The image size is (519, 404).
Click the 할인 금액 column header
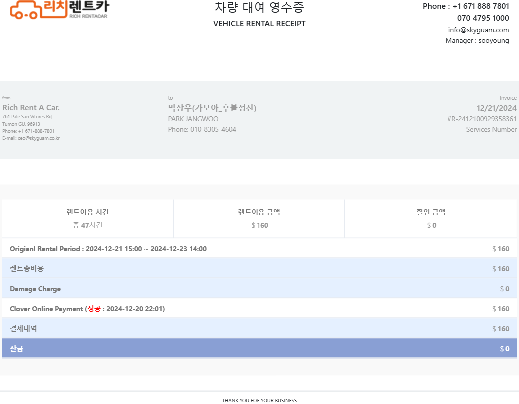(x=431, y=212)
